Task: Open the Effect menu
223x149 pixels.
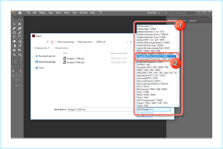Action: [67, 13]
